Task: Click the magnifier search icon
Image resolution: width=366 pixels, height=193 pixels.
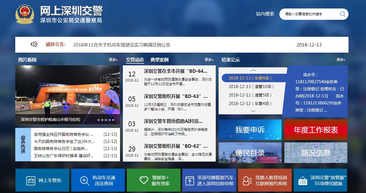Action: 343,14
